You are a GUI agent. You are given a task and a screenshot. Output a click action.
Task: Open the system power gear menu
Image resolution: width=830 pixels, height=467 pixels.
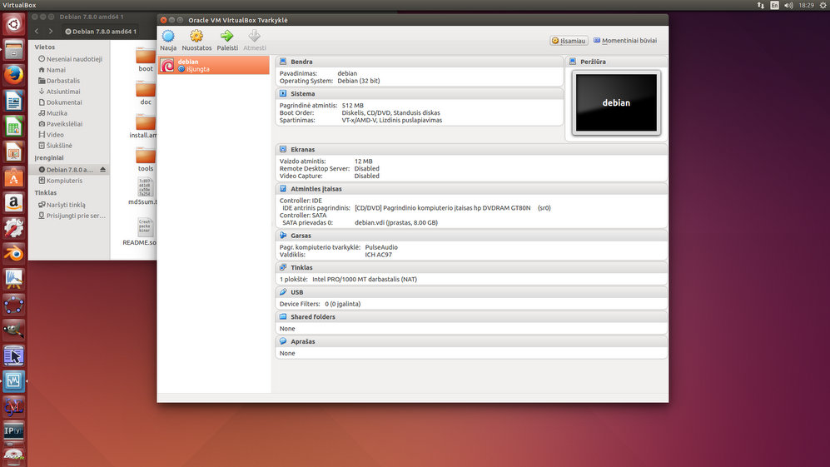pyautogui.click(x=822, y=5)
